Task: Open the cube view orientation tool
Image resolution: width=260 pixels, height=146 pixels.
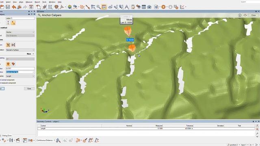Action: click(x=69, y=7)
